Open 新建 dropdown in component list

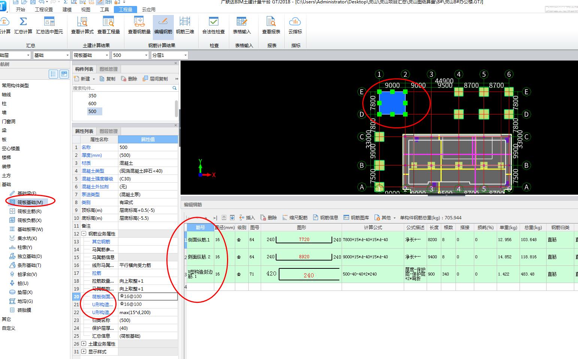point(85,79)
